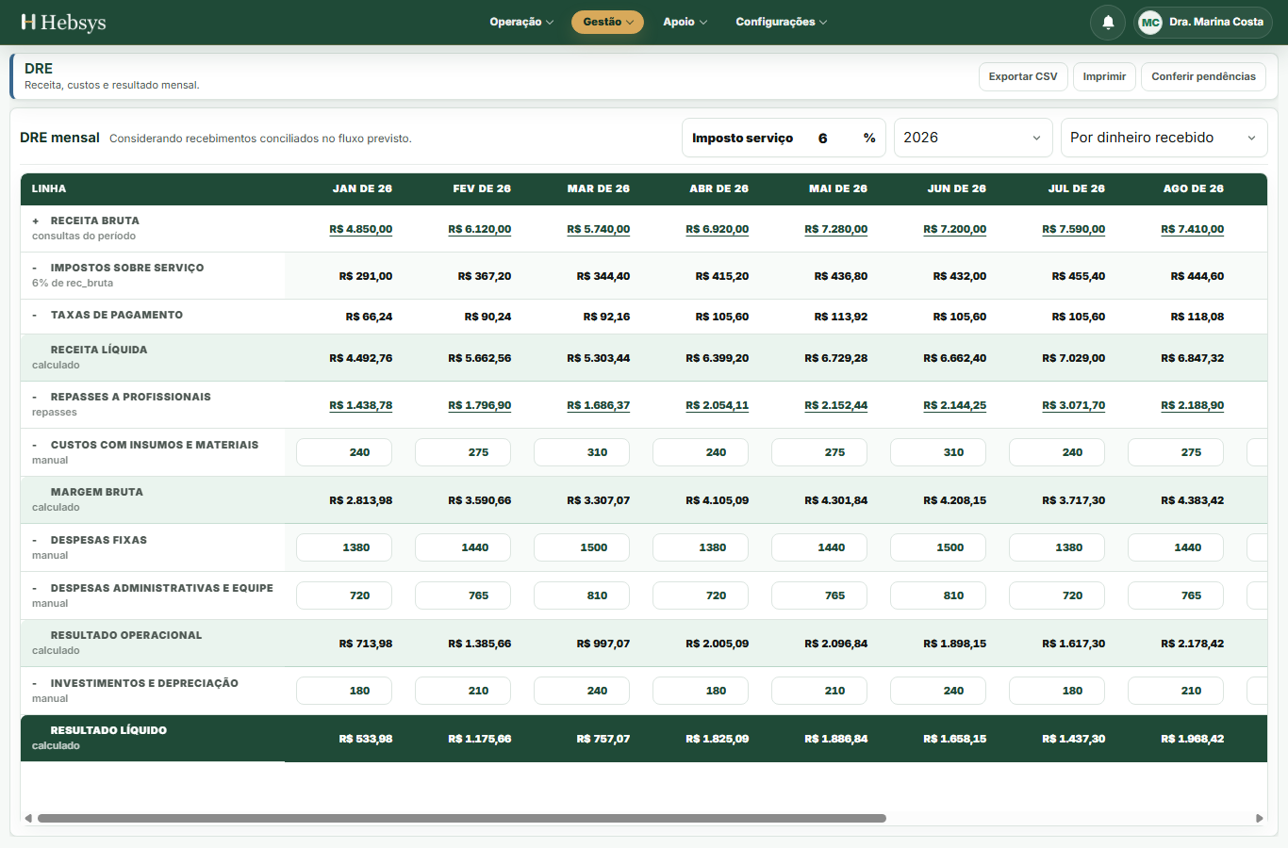Open Receita Bruta value R$ 6.920,00

[717, 229]
